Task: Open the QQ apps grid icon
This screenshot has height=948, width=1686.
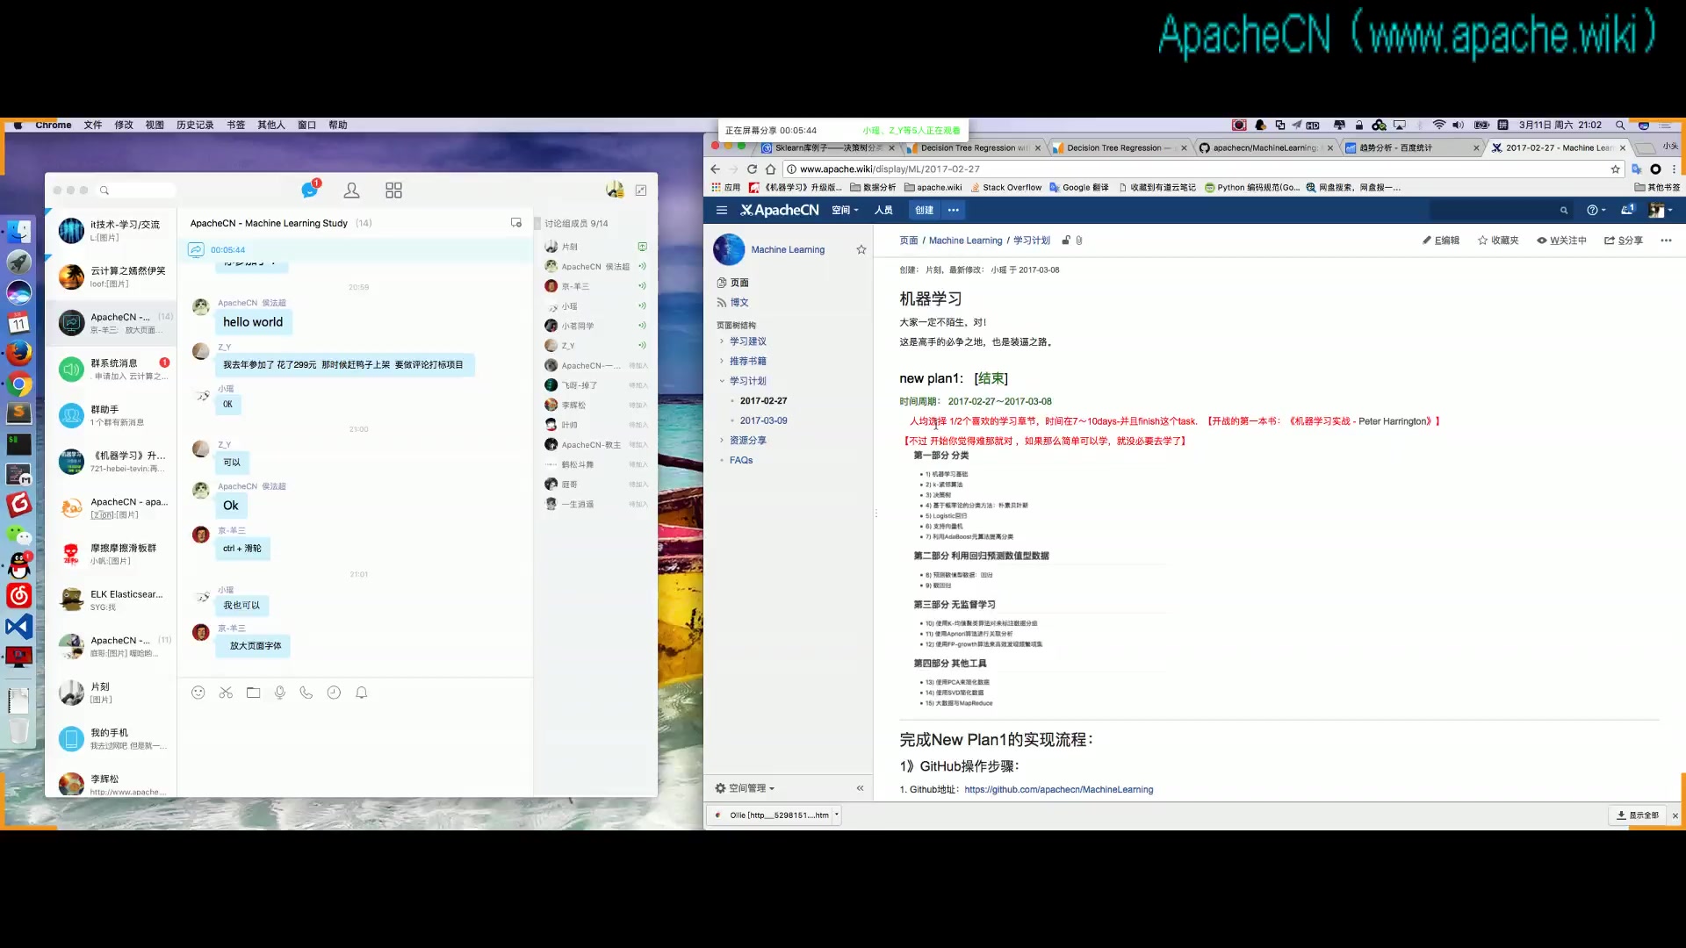Action: coord(393,190)
